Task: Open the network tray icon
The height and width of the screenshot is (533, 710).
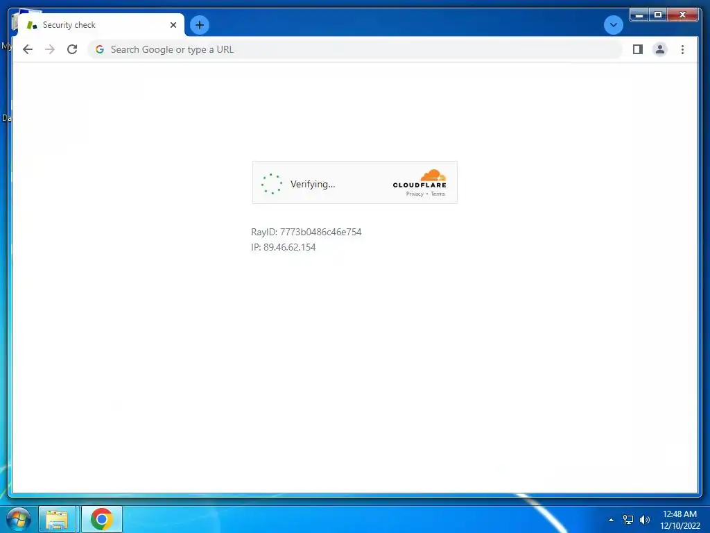Action: 628,520
